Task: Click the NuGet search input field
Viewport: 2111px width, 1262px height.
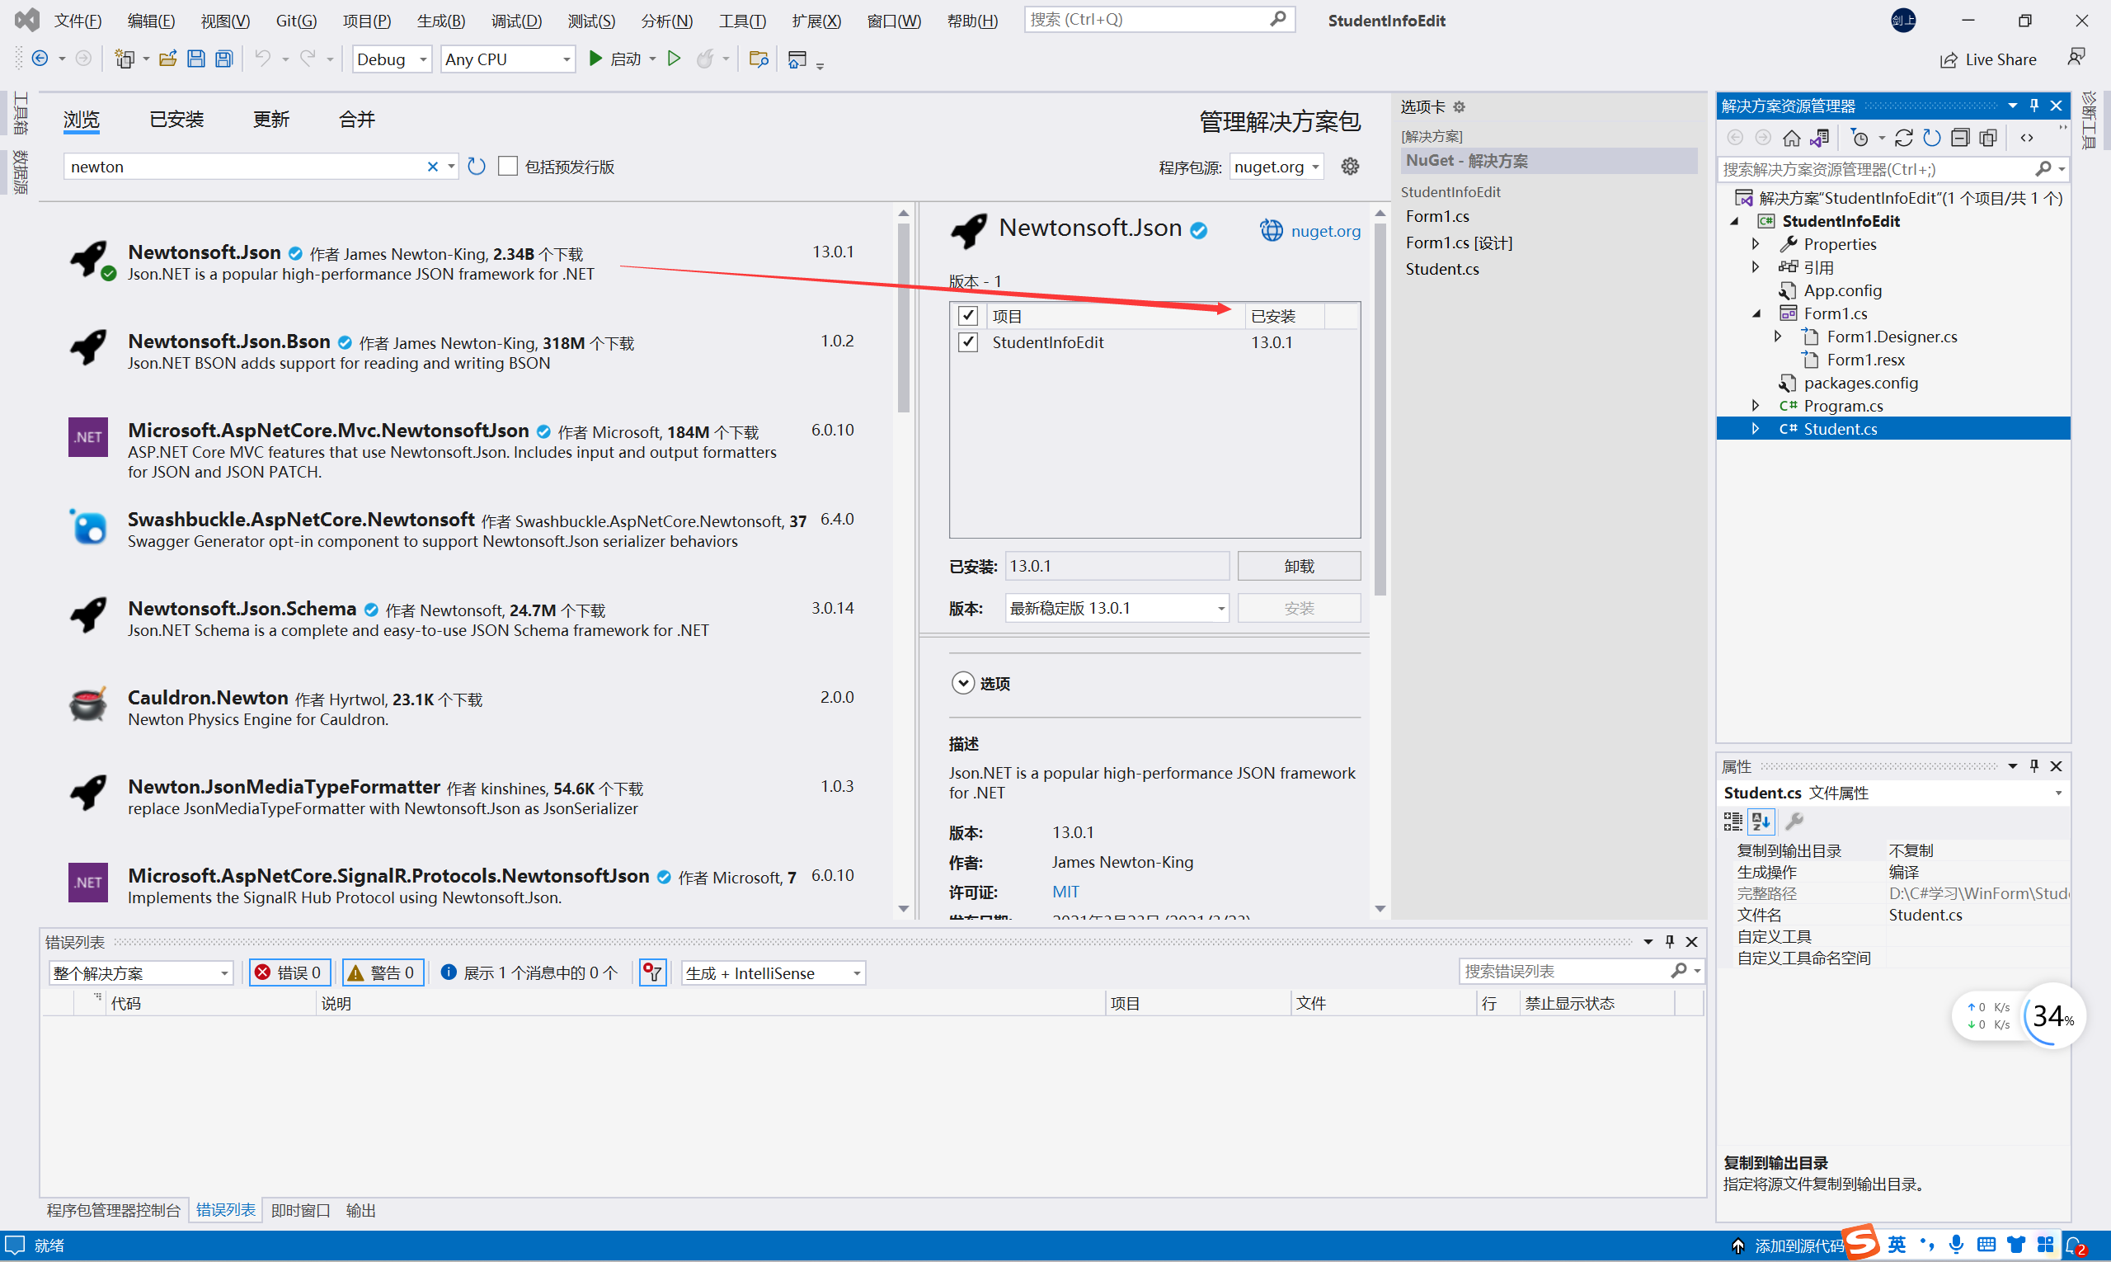Action: click(247, 167)
